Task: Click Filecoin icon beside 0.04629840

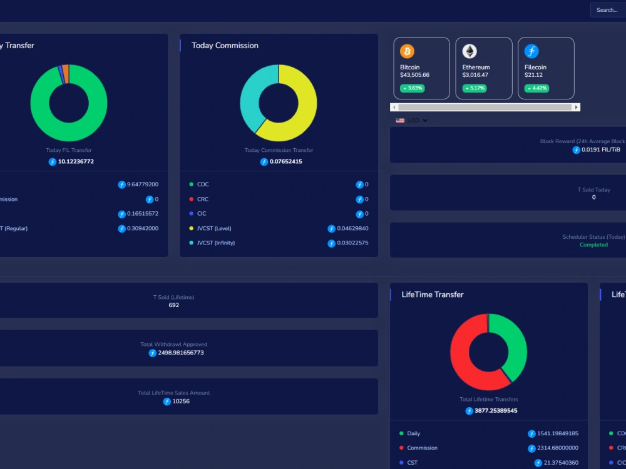Action: (x=331, y=228)
